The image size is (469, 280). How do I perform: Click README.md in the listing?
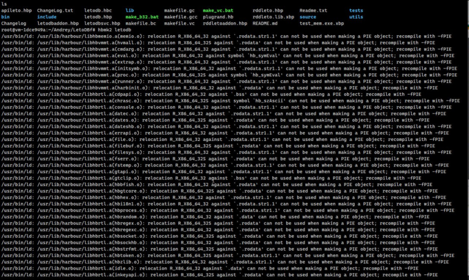[x=265, y=23]
